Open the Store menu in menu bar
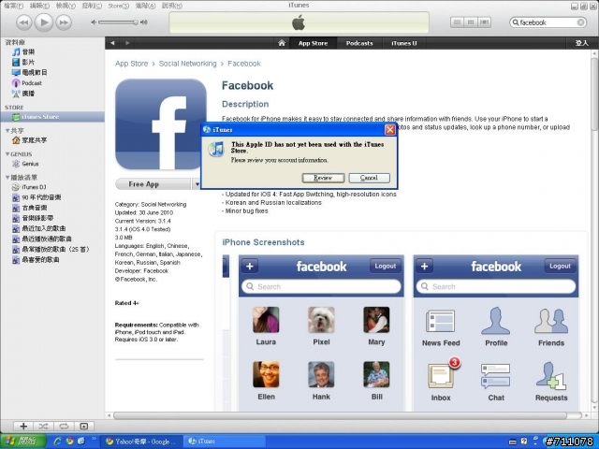Screen dimensions: 599x449 [x=118, y=6]
